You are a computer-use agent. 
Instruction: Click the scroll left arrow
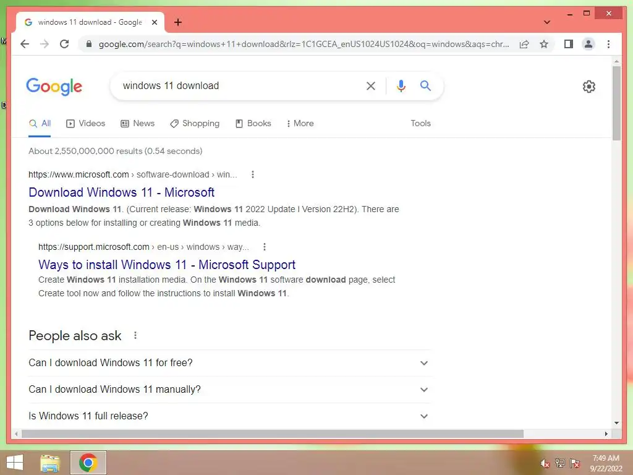coord(16,434)
